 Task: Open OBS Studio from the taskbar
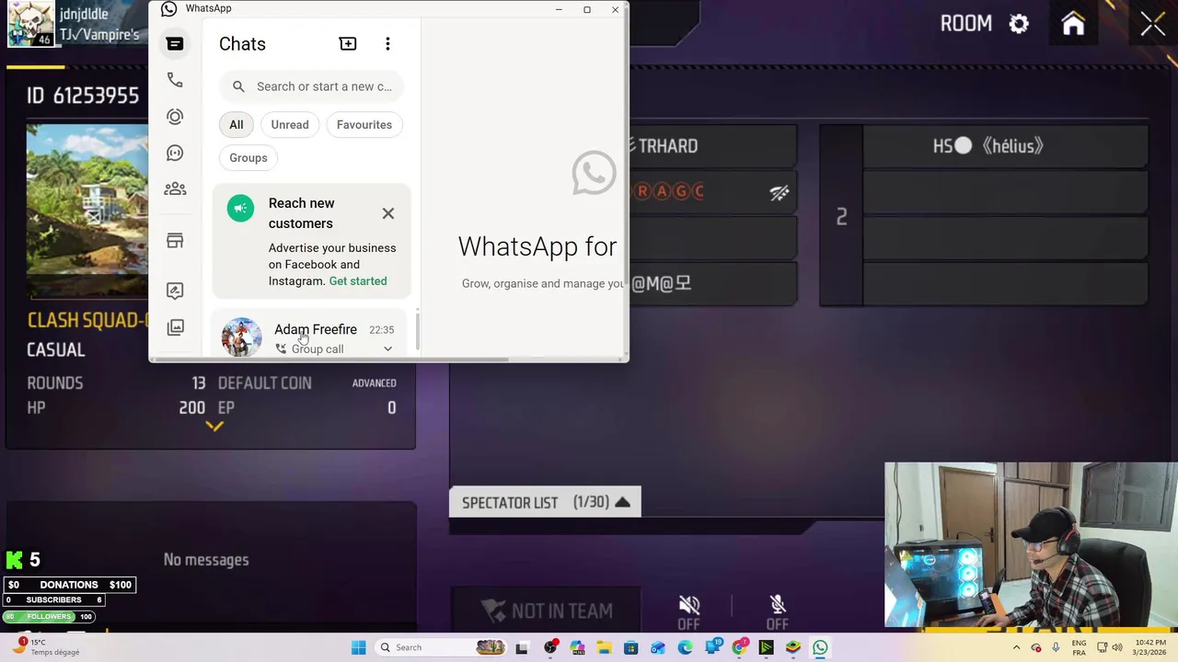coord(550,647)
